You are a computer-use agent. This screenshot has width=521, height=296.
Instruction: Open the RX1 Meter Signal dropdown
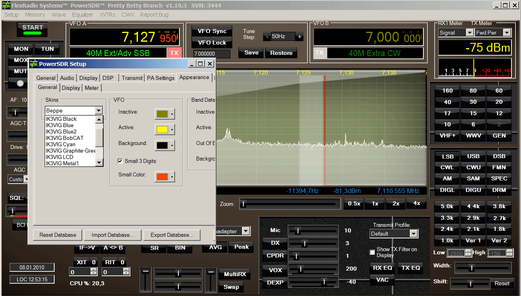470,33
